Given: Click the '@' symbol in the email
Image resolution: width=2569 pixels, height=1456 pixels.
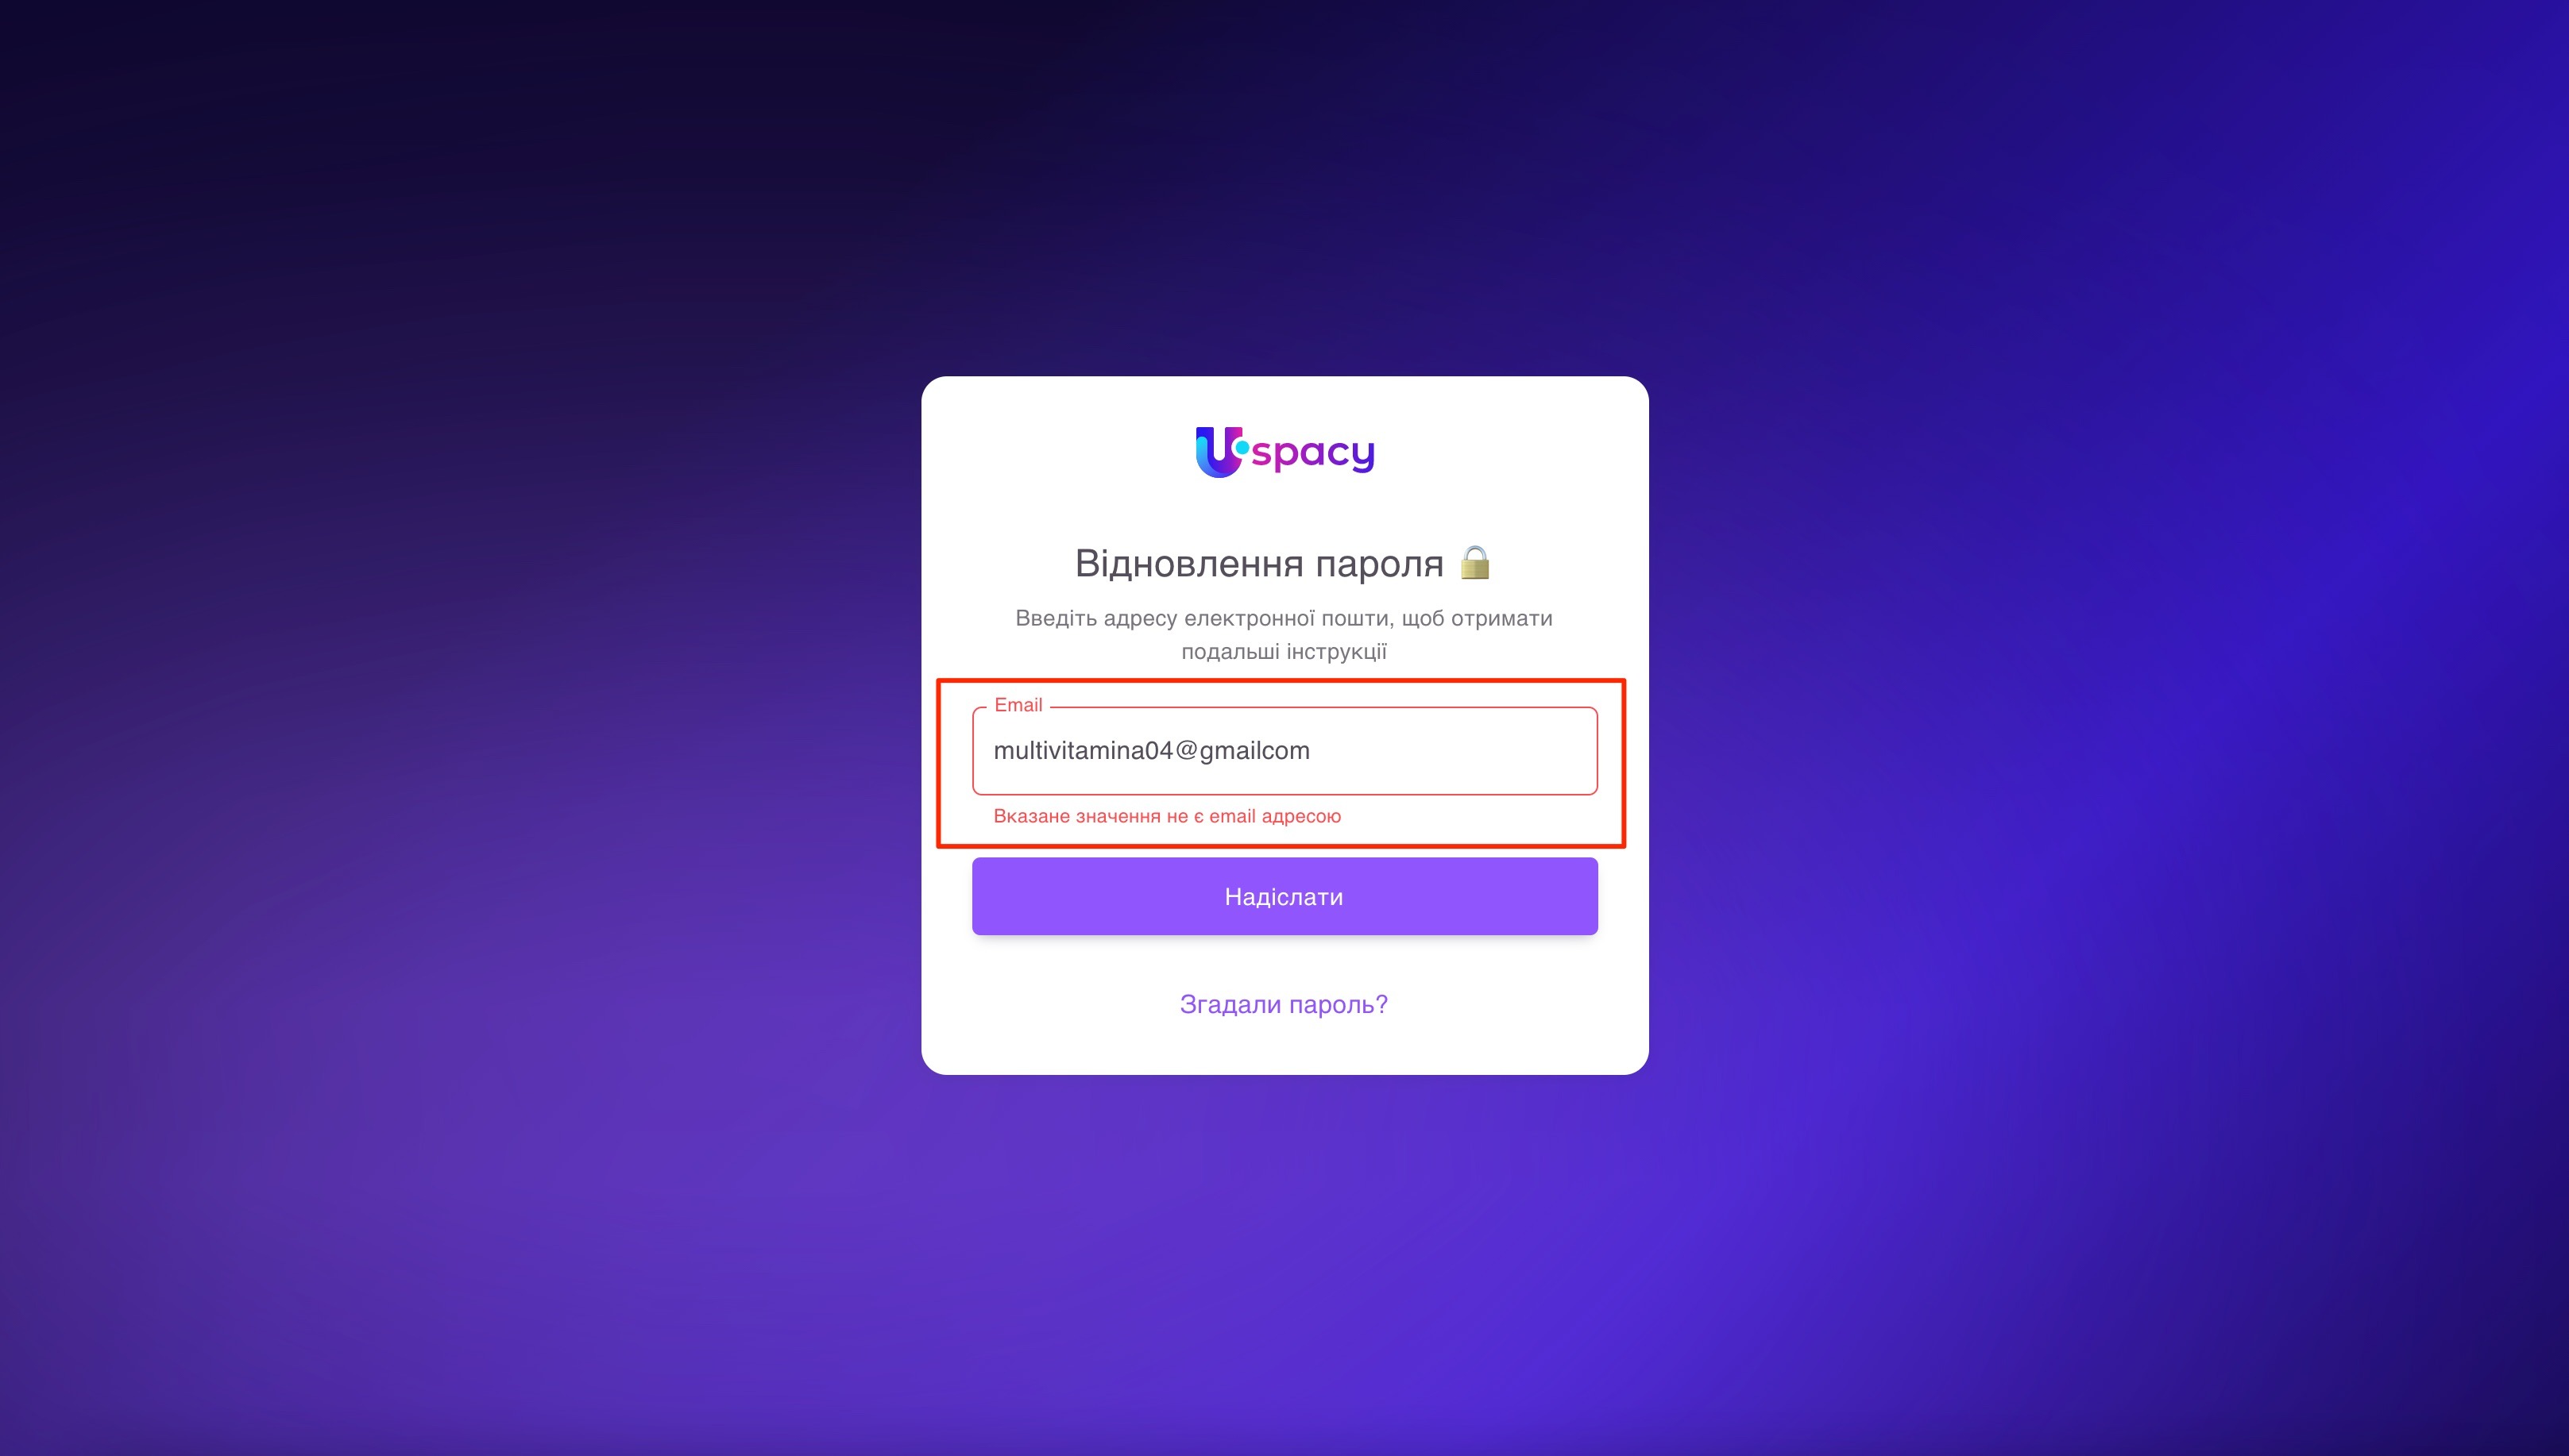Looking at the screenshot, I should click(x=1185, y=751).
